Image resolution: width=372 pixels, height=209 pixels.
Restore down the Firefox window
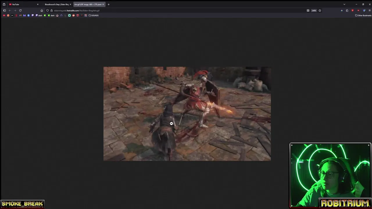(x=363, y=4)
